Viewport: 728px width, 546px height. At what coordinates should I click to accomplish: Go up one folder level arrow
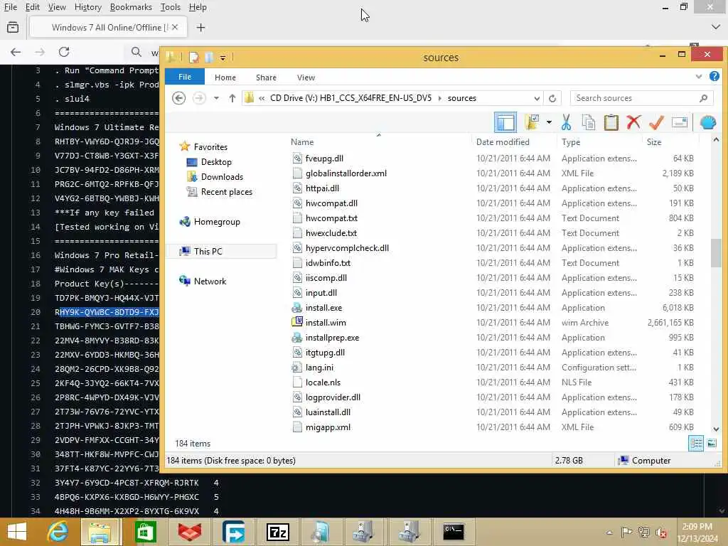coord(232,98)
